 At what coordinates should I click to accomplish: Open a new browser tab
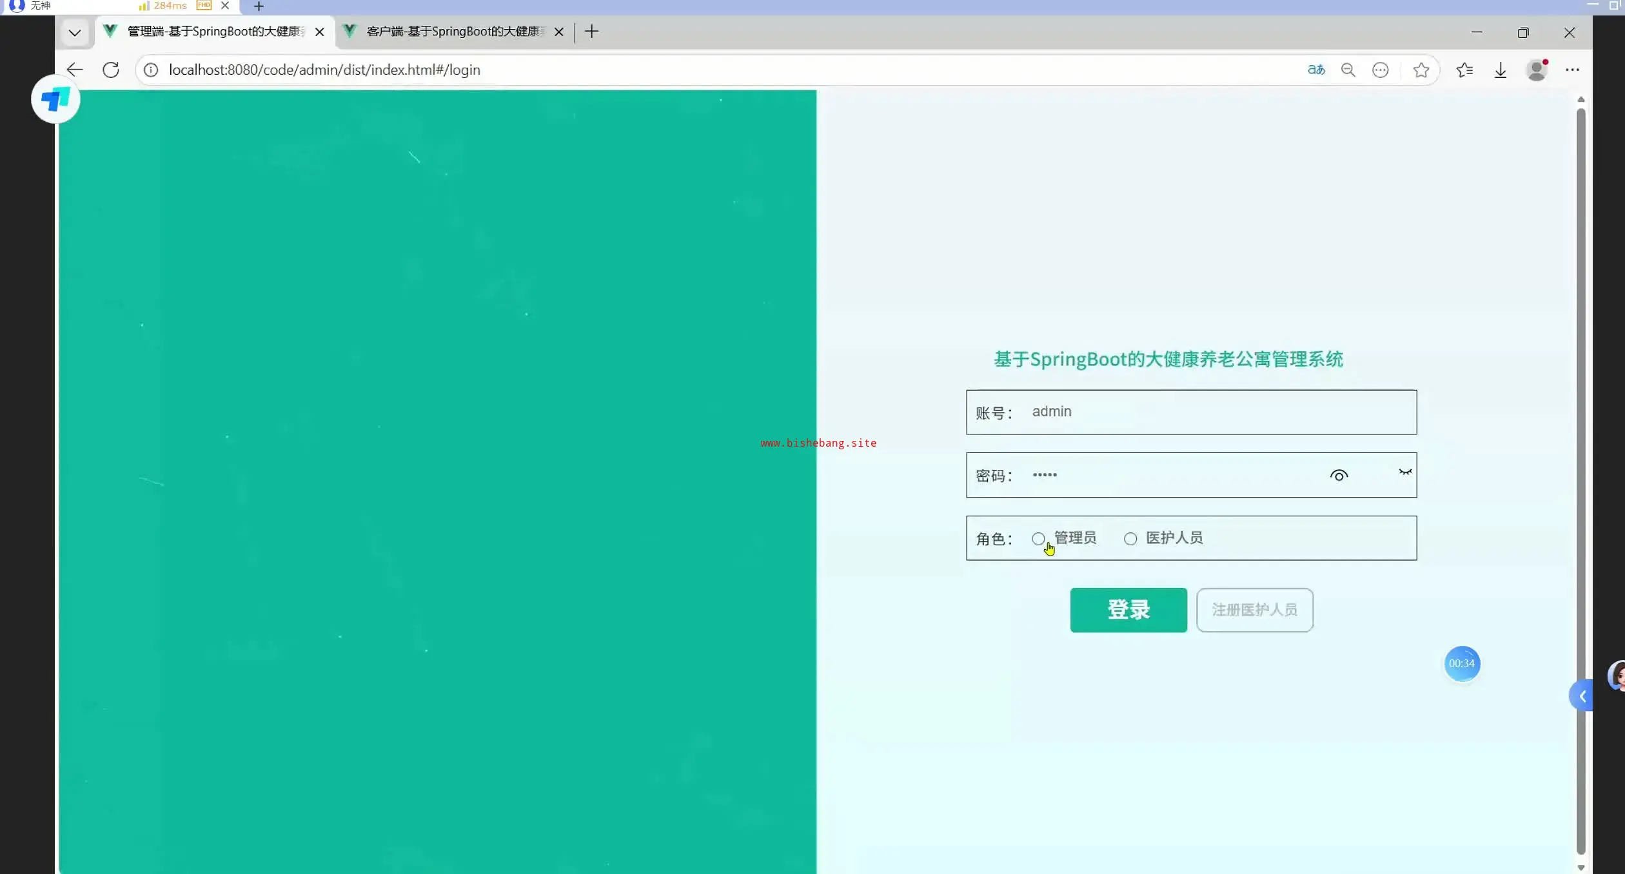pos(591,32)
